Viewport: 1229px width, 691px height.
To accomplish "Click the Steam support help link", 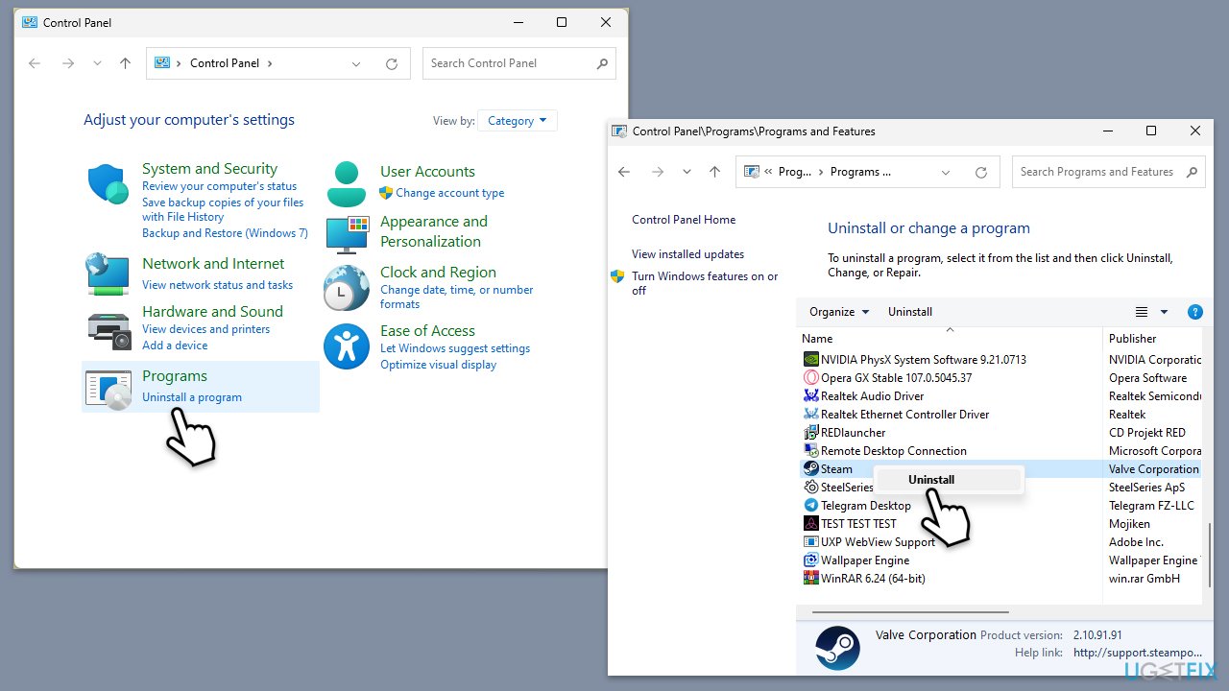I will pos(1137,653).
